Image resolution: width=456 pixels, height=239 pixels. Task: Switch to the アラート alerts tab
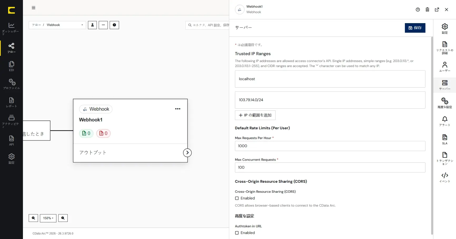click(445, 121)
